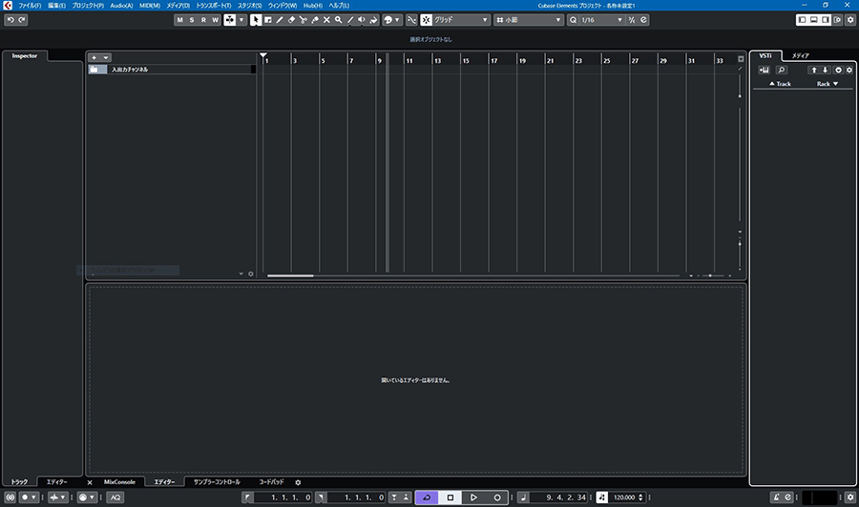
Task: Select the Object Selection arrow tool
Action: pyautogui.click(x=256, y=20)
